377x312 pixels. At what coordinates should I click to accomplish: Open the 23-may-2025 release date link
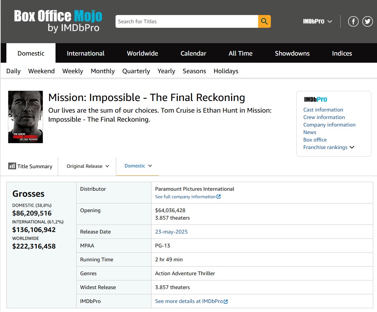pyautogui.click(x=171, y=232)
